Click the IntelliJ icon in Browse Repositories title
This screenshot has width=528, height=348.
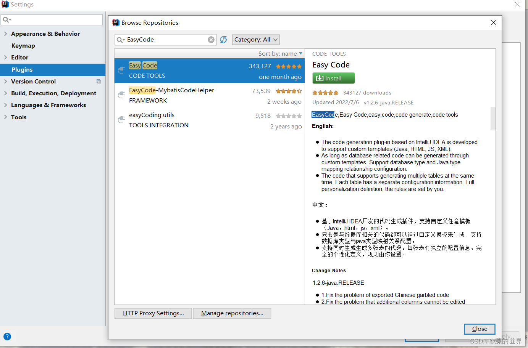[x=116, y=22]
